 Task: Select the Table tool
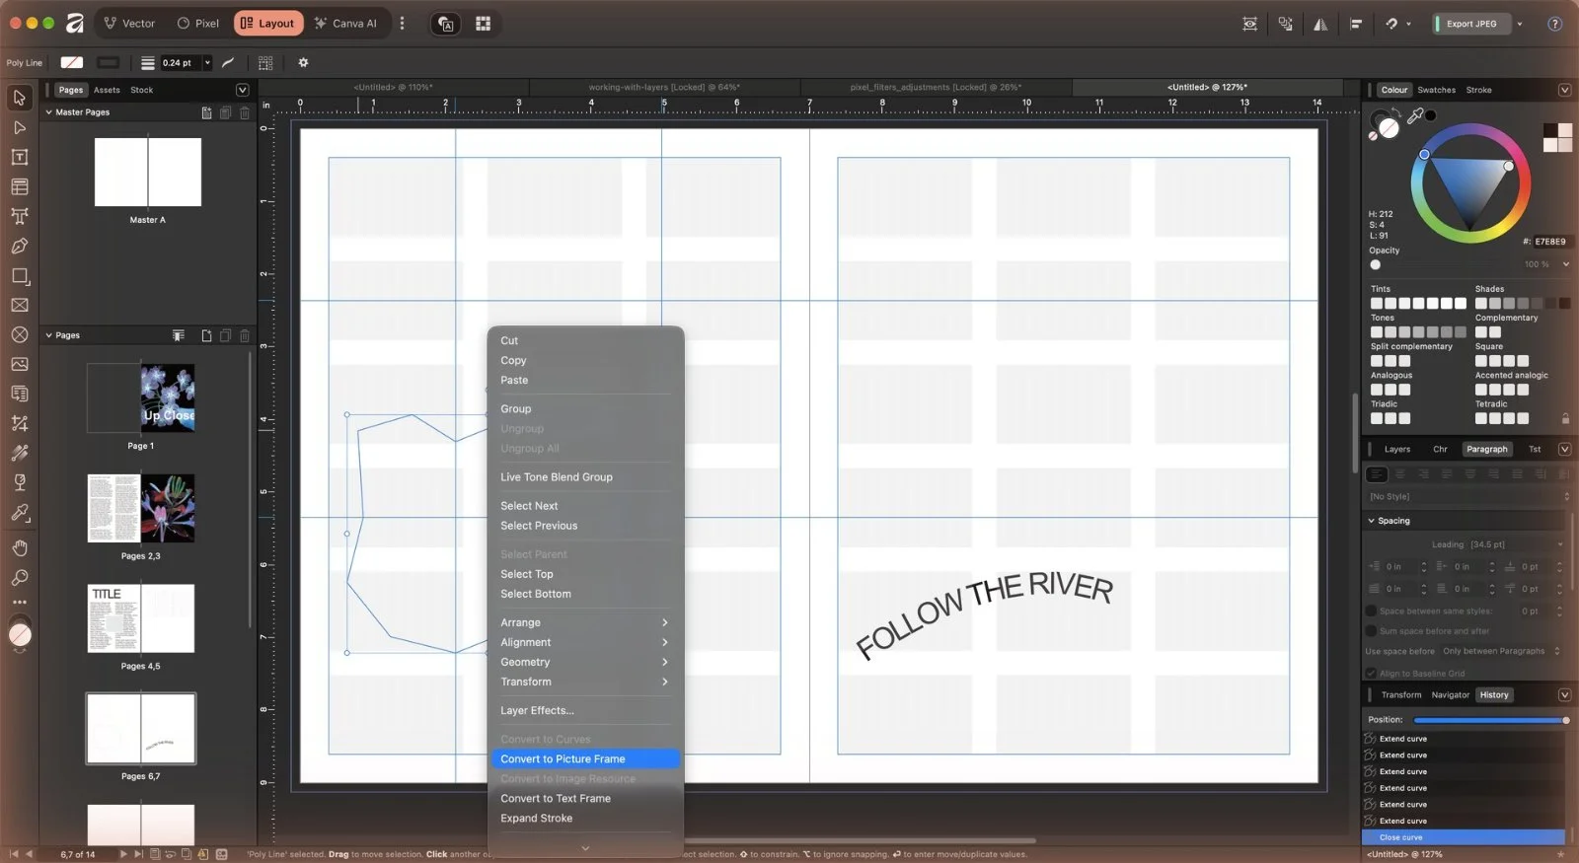(x=20, y=186)
